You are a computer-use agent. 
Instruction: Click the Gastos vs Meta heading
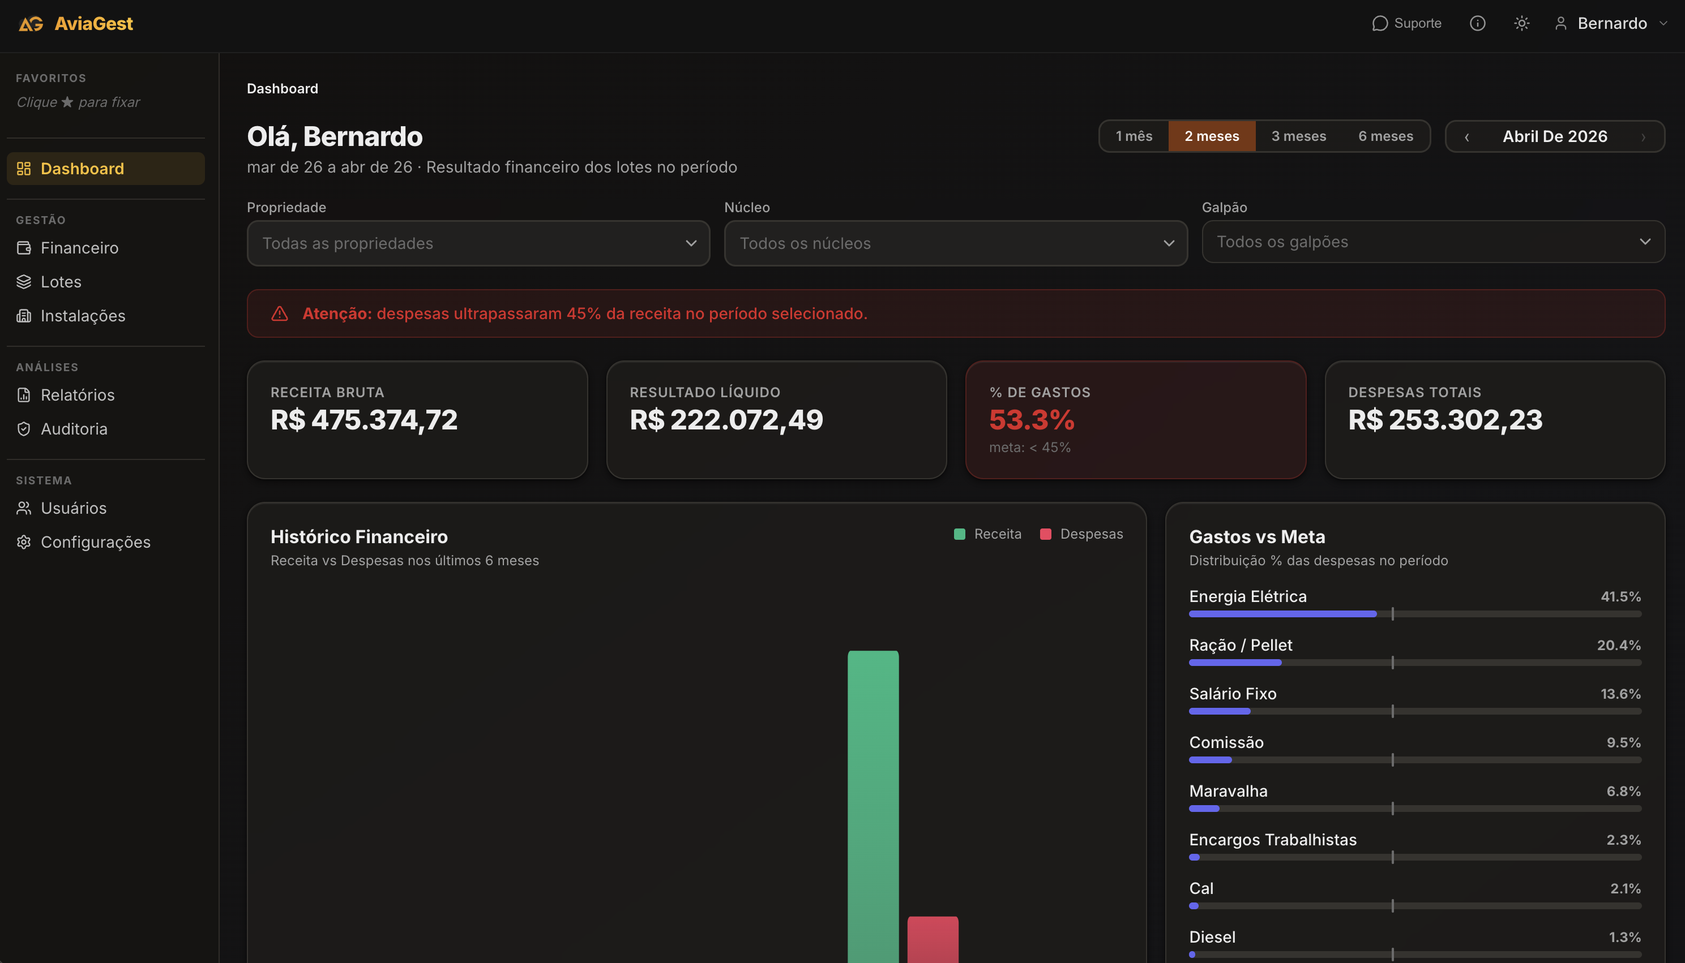pyautogui.click(x=1258, y=536)
